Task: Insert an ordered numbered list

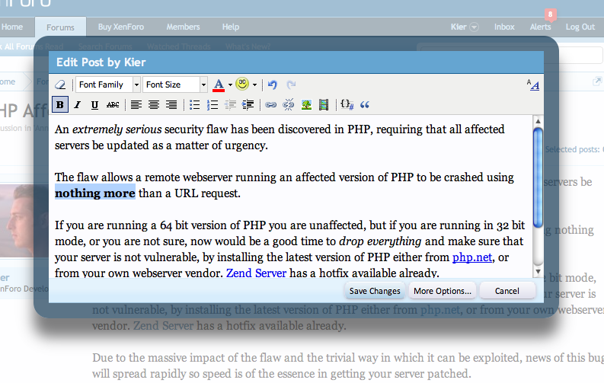Action: pyautogui.click(x=213, y=105)
